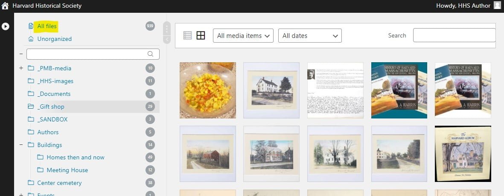This screenshot has height=196, width=504.
Task: Select the yellow salad bowl thumbnail
Action: (207, 90)
